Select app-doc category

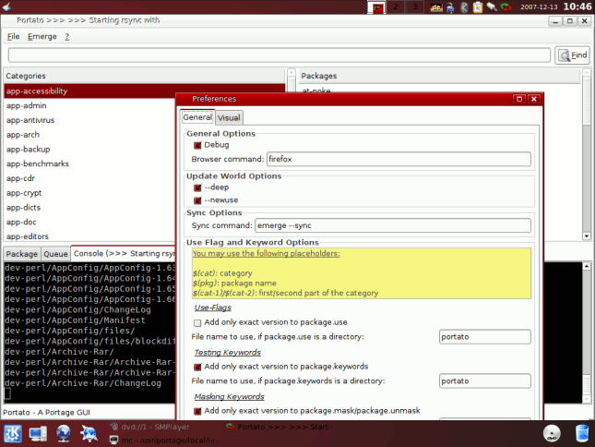coord(89,223)
